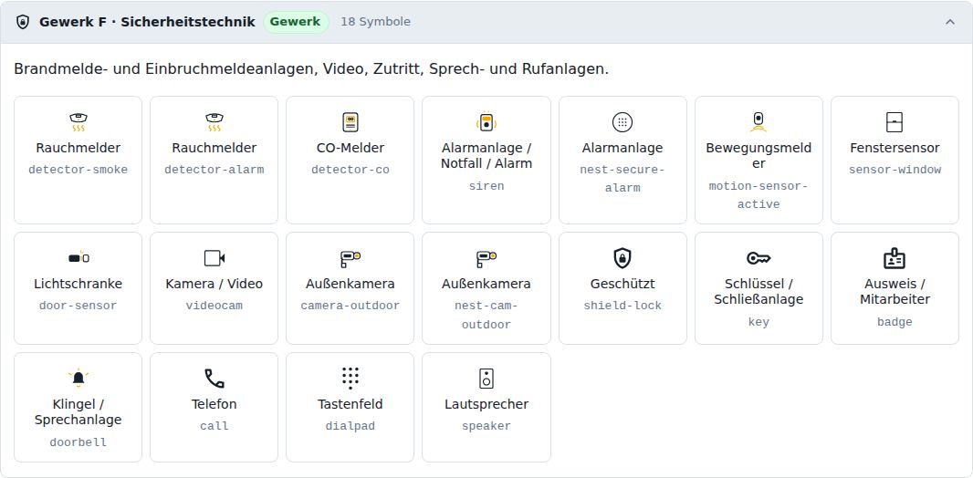
Task: Click the 'videocam' code label
Action: [214, 306]
